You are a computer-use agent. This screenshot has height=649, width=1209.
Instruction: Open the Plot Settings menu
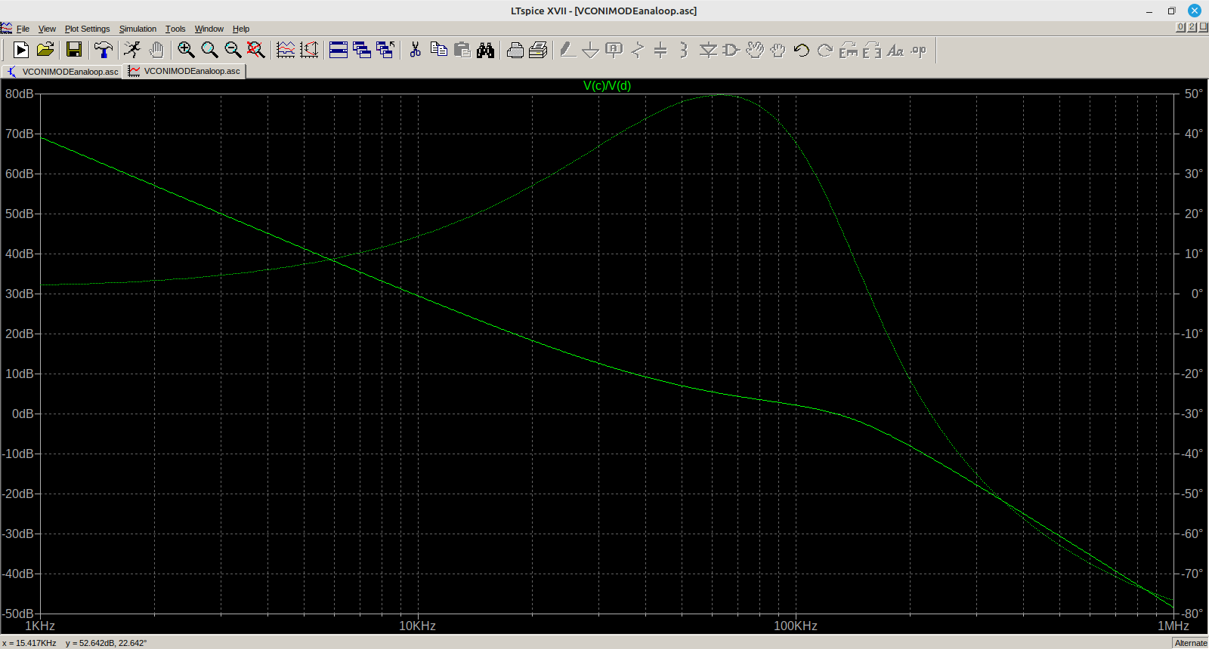[87, 29]
